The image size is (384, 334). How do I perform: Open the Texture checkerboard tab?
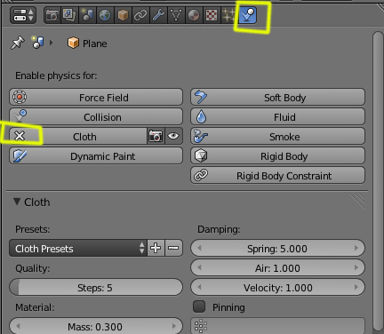pyautogui.click(x=212, y=15)
